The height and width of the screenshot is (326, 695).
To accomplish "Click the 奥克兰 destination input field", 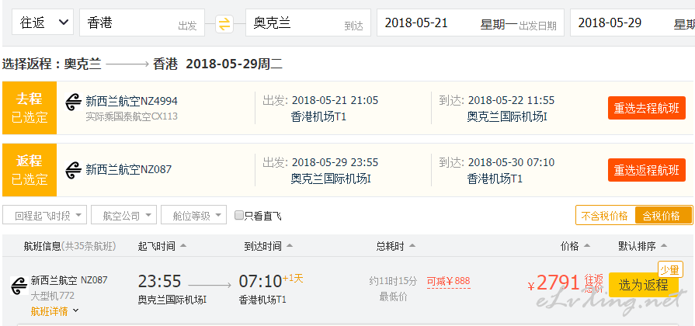I will point(308,23).
